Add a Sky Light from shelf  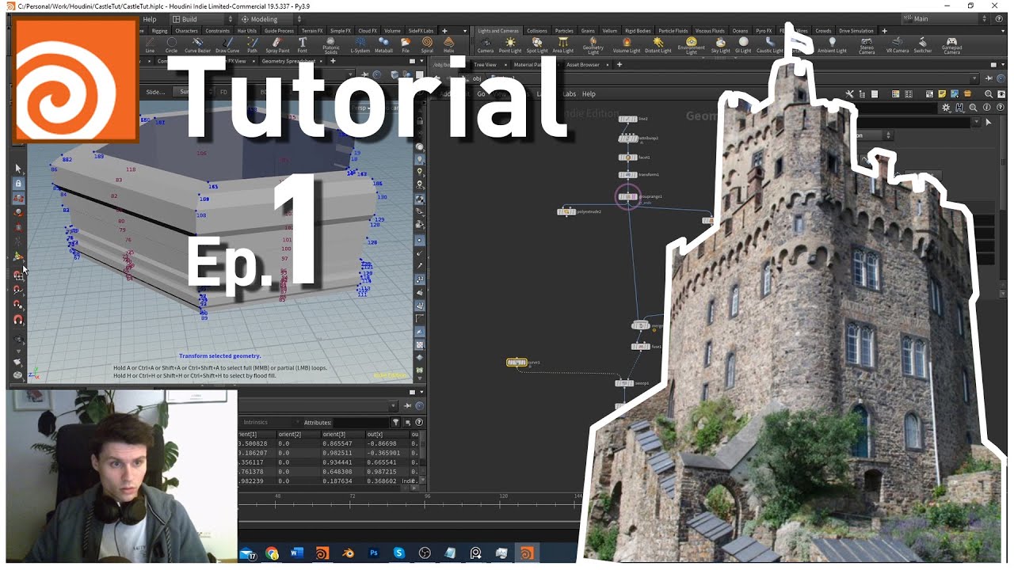(721, 44)
